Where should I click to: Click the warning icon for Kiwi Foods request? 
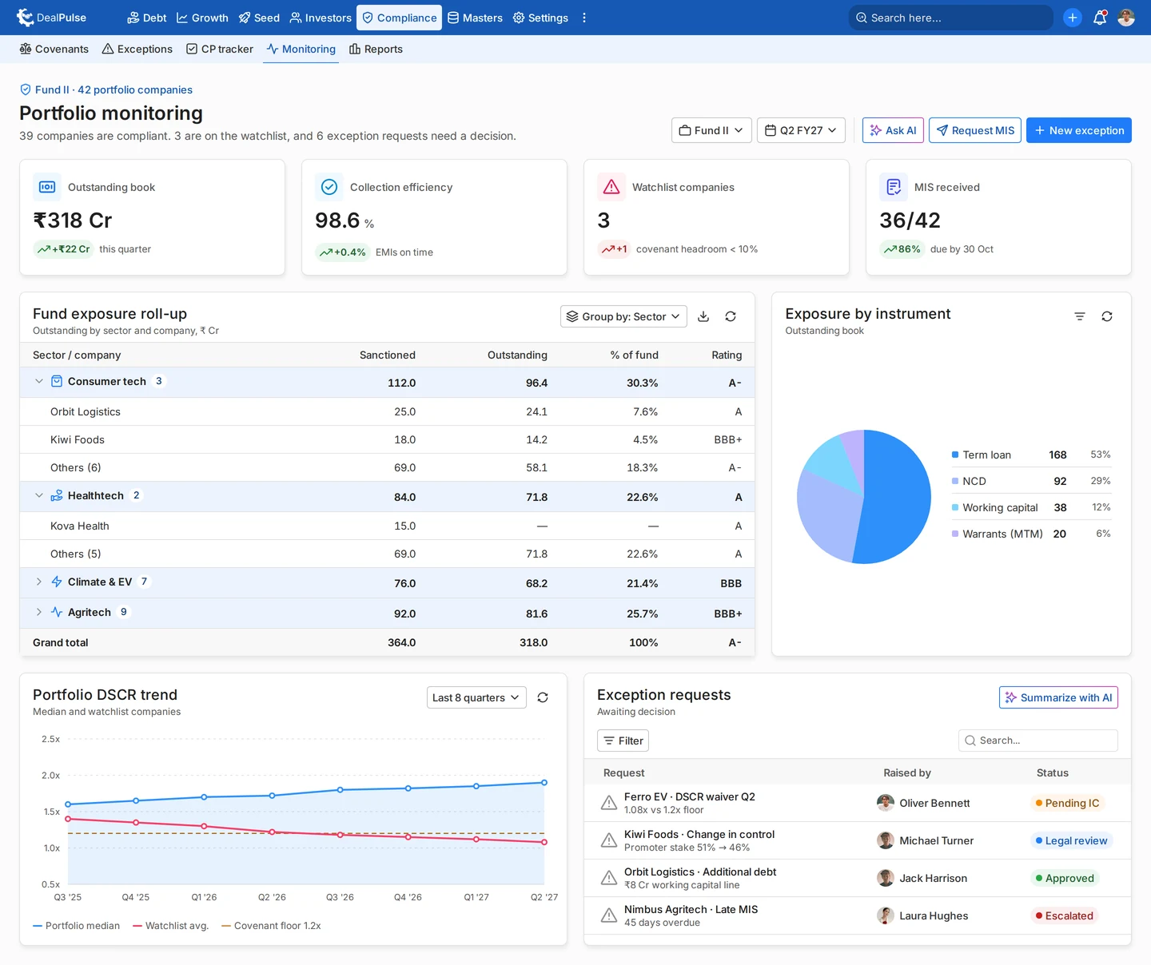tap(609, 840)
